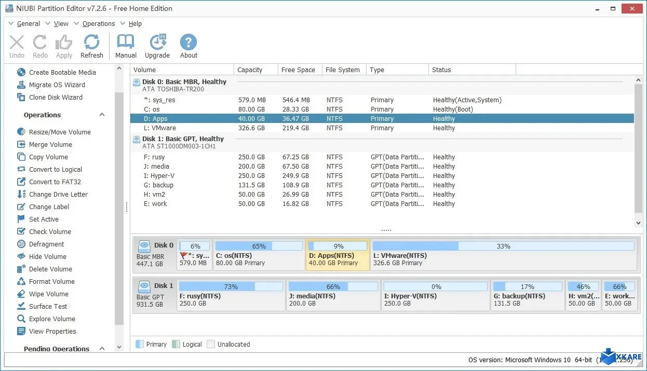Sort by File System column header
647x371 pixels.
[x=344, y=70]
